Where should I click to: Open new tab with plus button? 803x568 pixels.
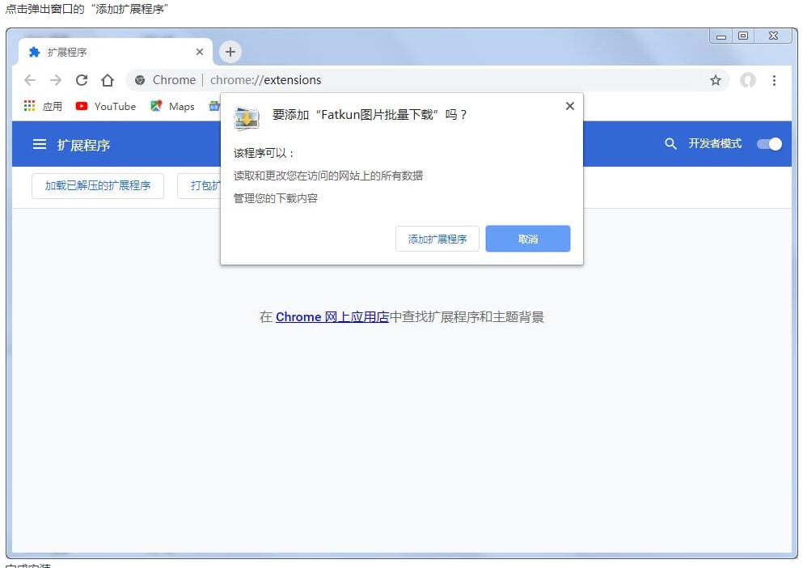click(230, 52)
